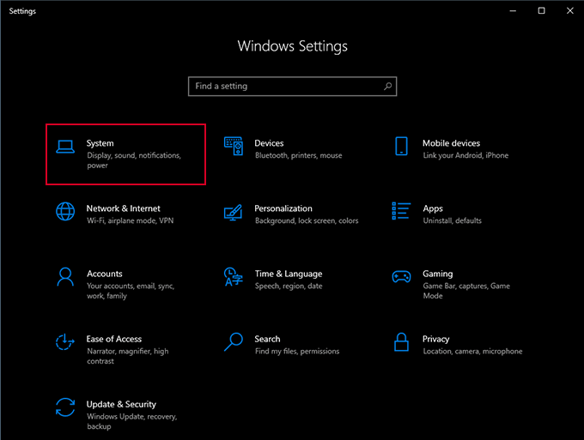Open the Devices settings title
This screenshot has height=440, width=584.
pos(269,143)
